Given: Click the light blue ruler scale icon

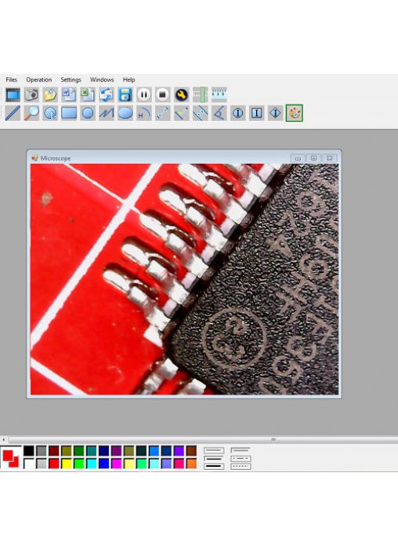Looking at the screenshot, I should pyautogui.click(x=219, y=95).
